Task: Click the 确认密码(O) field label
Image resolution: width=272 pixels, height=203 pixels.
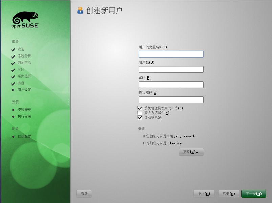Action: [148, 93]
